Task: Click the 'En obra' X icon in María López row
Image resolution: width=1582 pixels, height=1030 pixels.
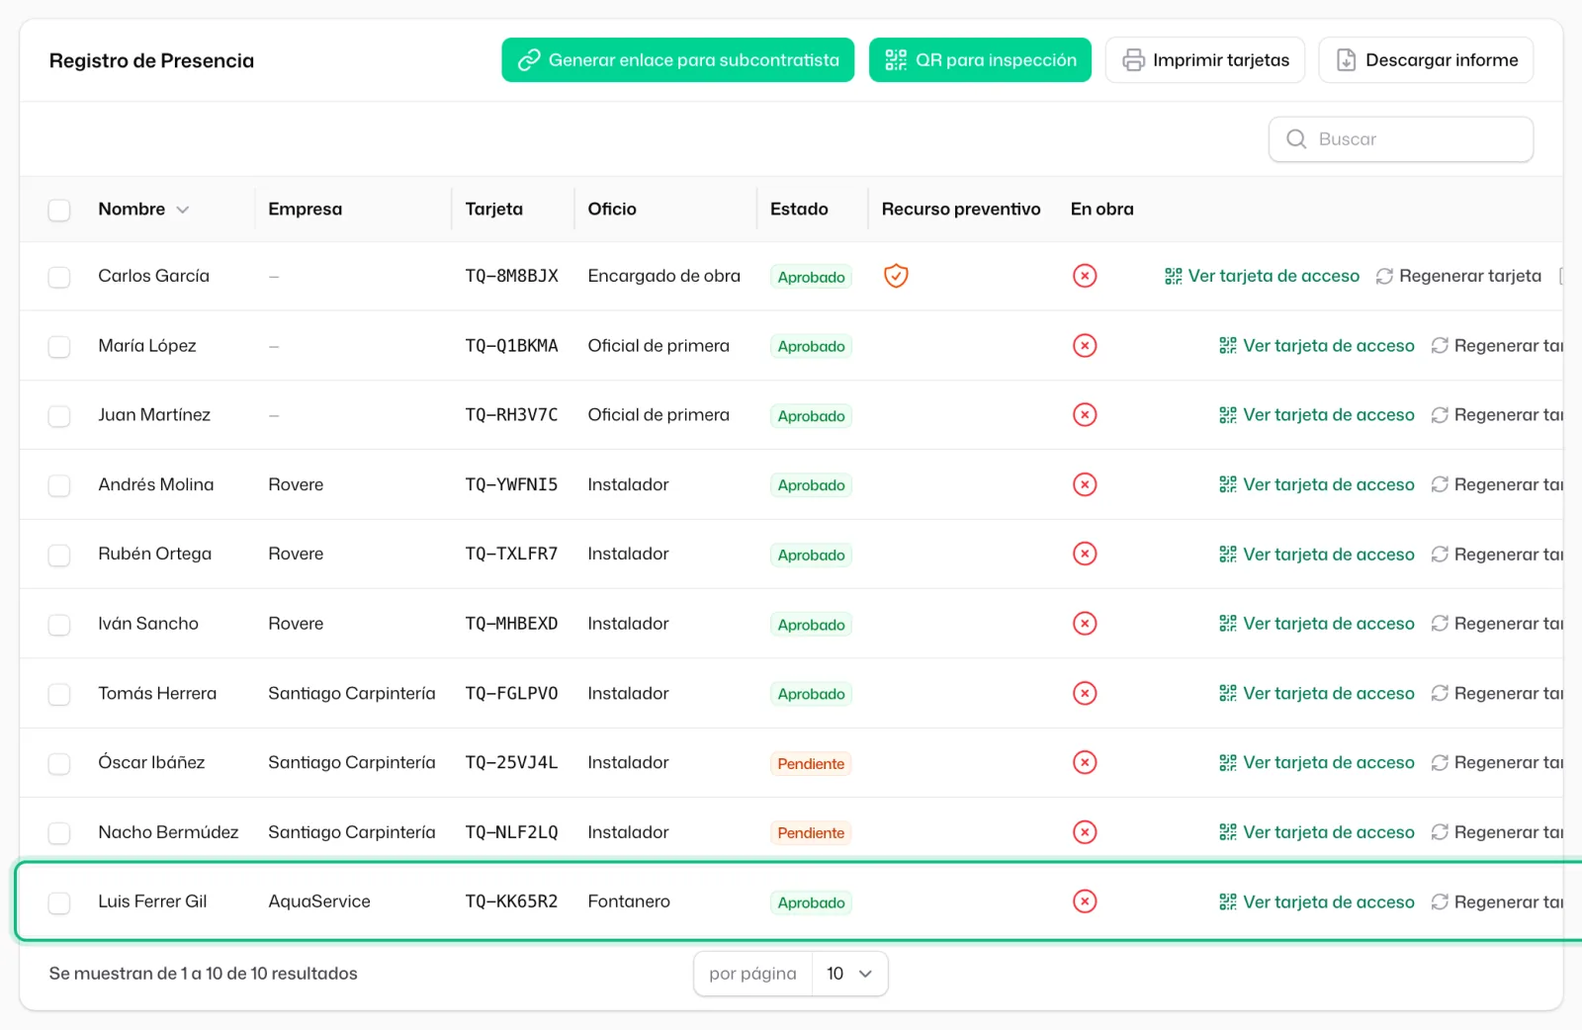Action: pos(1085,346)
